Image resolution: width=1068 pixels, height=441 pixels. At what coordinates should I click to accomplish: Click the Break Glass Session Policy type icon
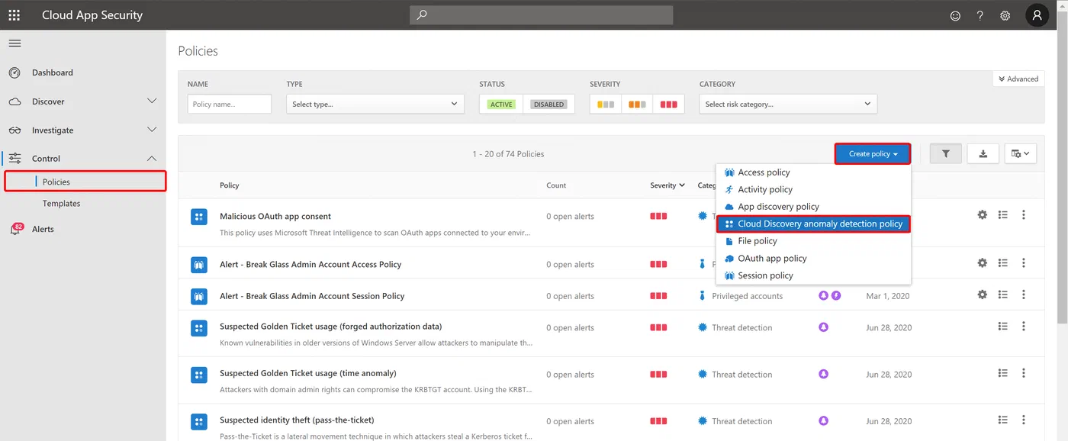point(198,296)
